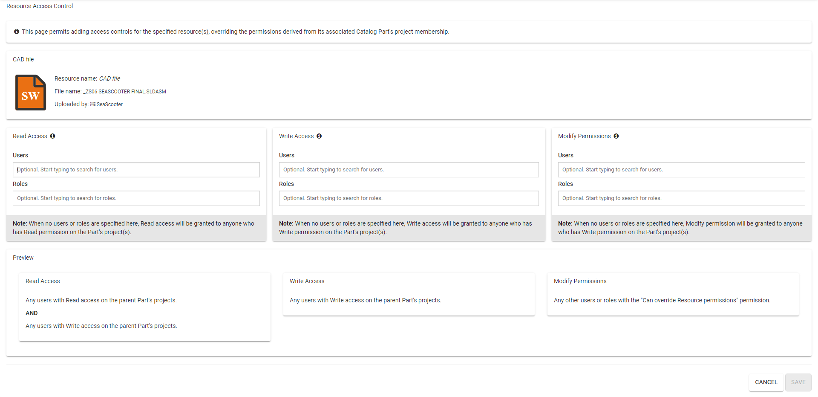Click the orange SW CAD file icon

pos(31,93)
